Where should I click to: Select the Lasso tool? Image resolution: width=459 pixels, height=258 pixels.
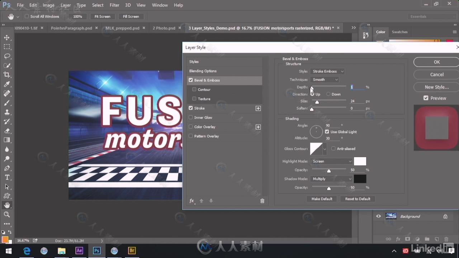(7, 56)
